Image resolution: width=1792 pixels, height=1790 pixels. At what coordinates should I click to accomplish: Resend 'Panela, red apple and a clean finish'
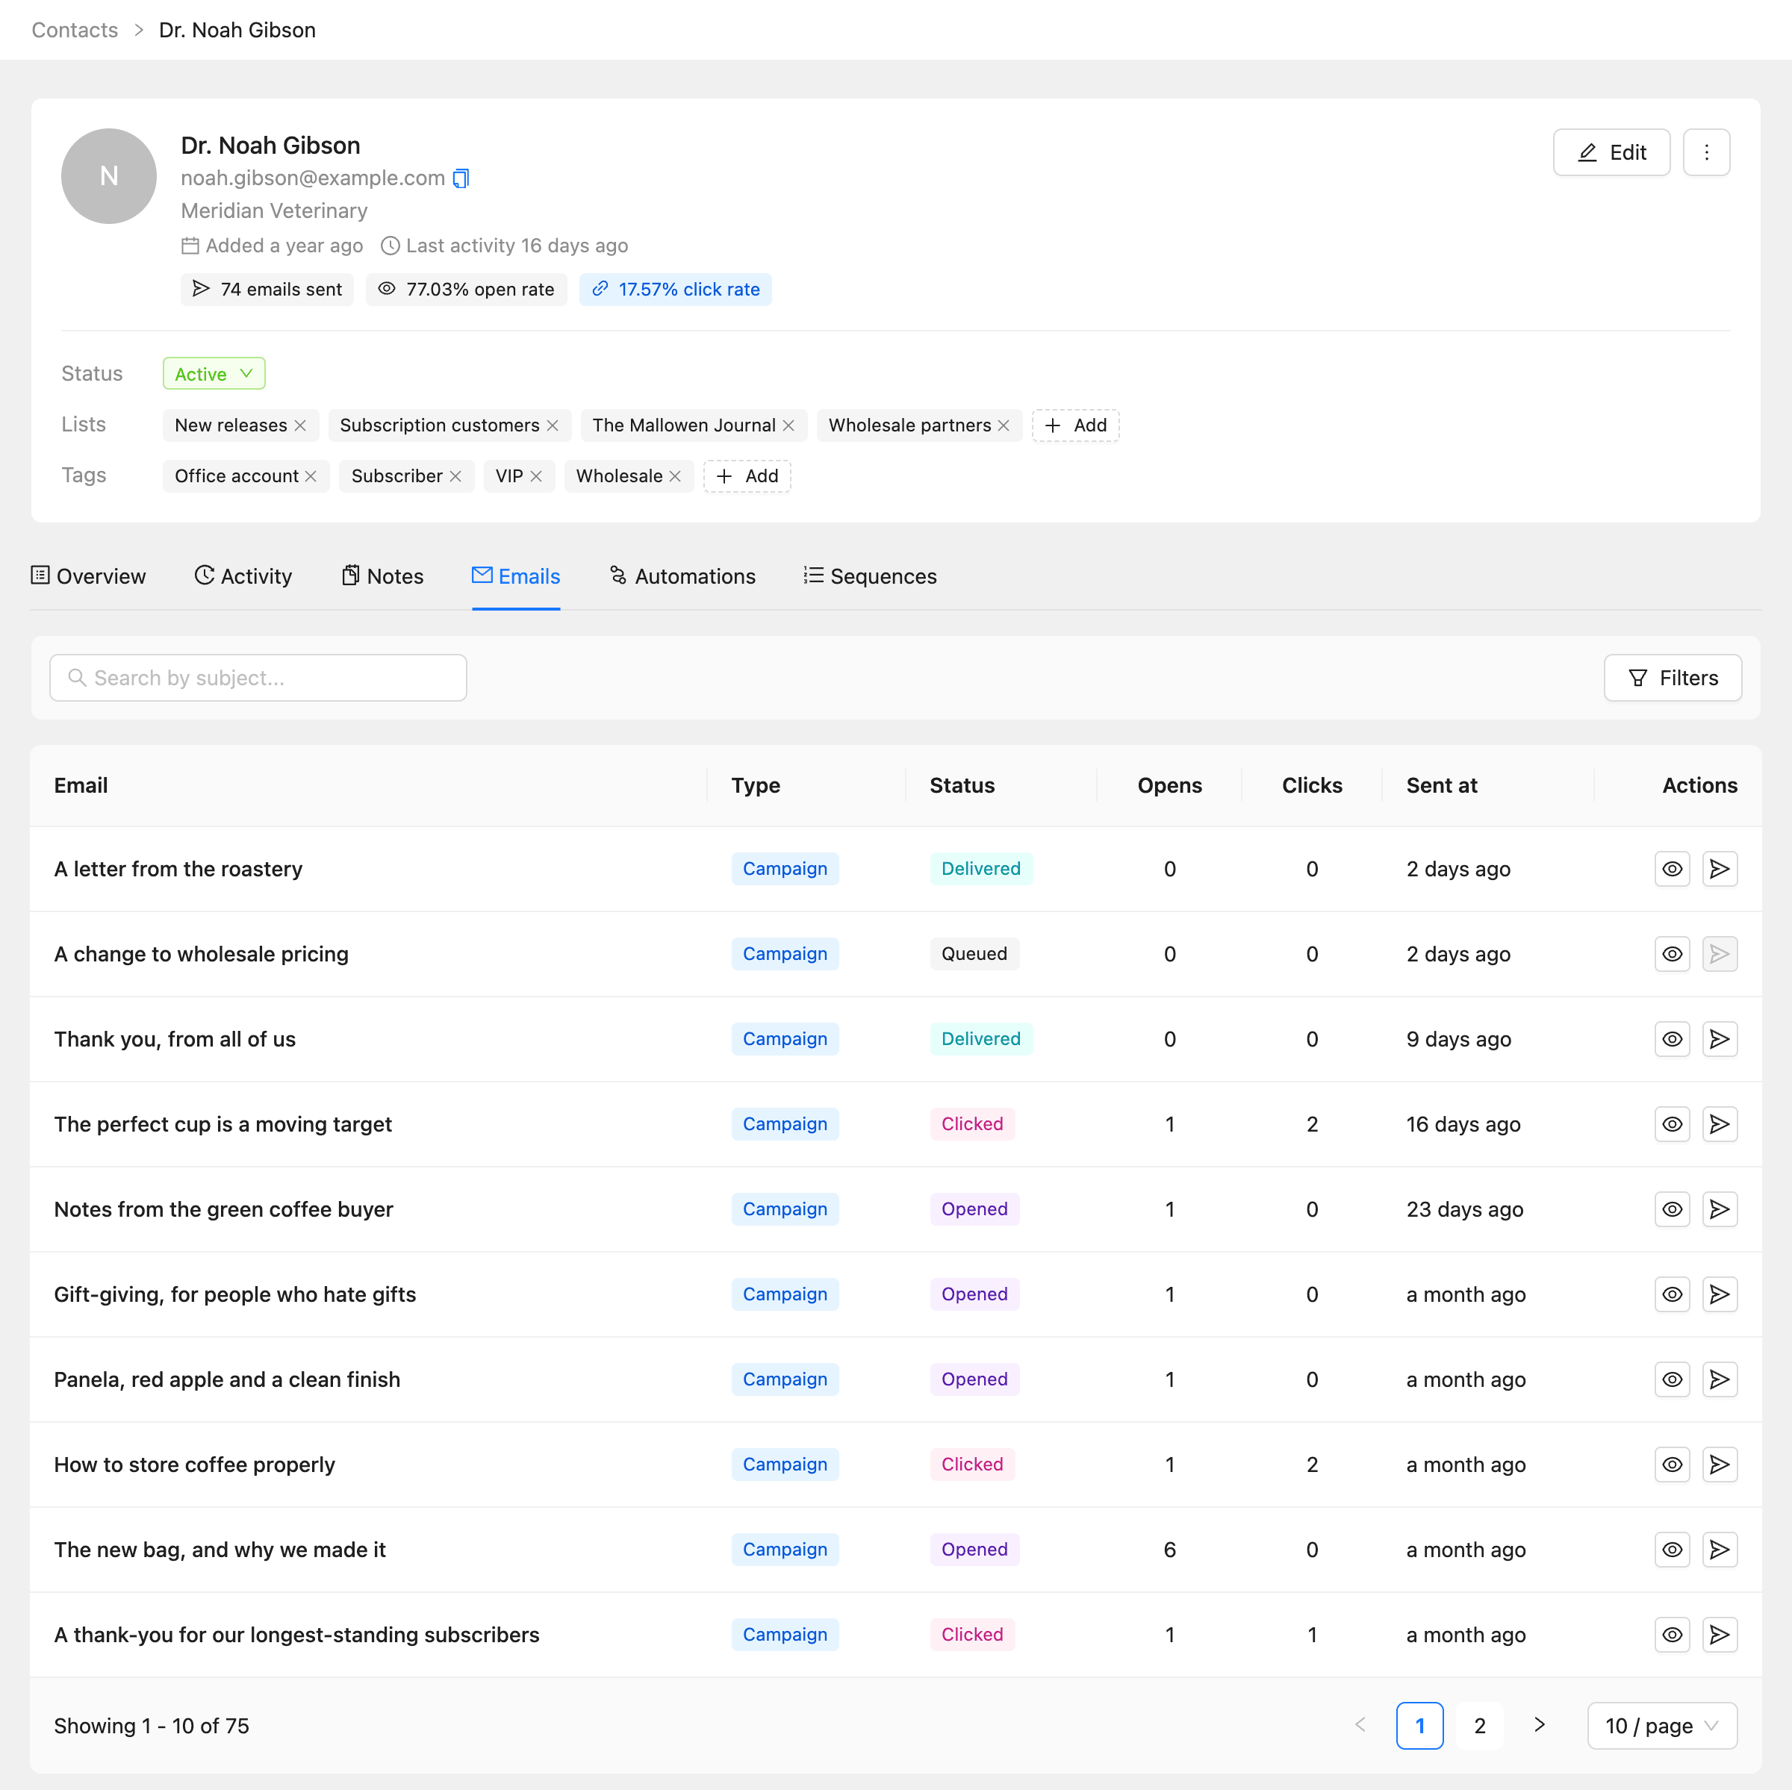(1719, 1380)
